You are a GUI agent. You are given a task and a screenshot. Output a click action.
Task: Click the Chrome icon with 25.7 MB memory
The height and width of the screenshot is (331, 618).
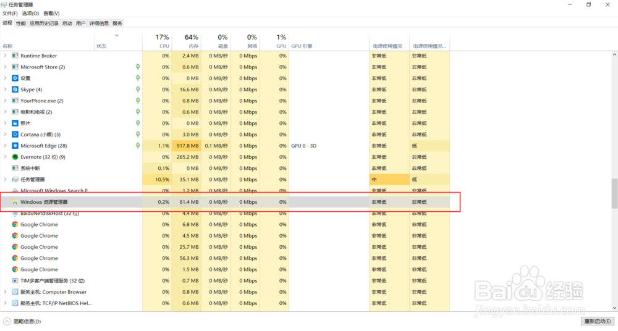(15, 246)
